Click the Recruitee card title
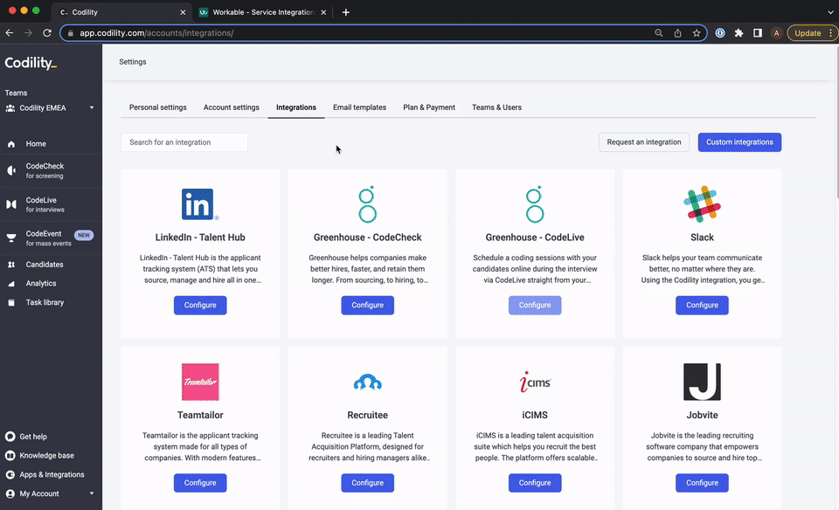 368,415
